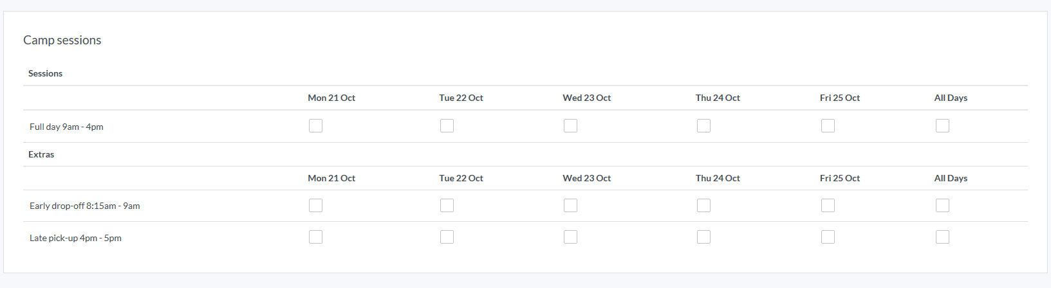The width and height of the screenshot is (1051, 288).
Task: Check Early drop-off on Wed 23 Oct
Action: (x=570, y=206)
